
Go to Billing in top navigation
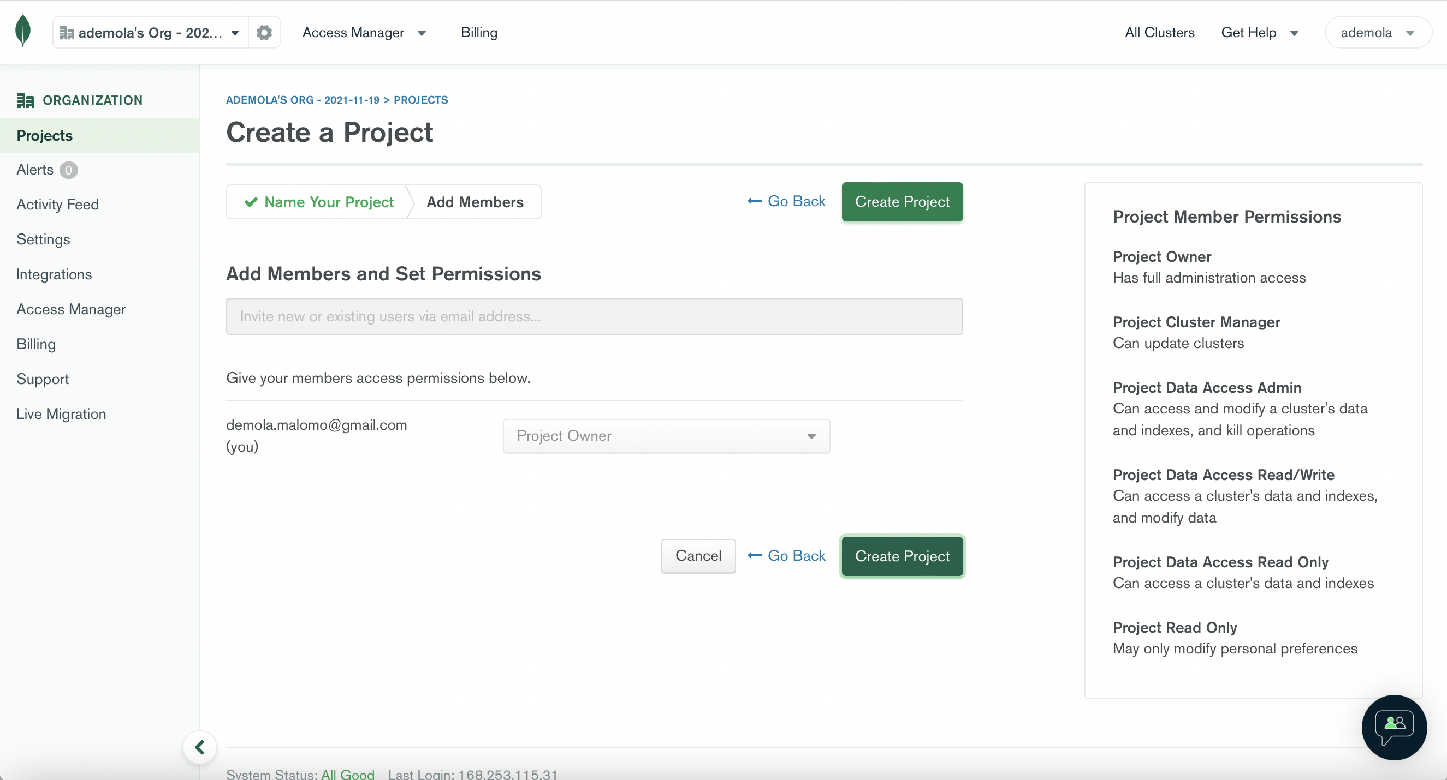click(x=478, y=33)
